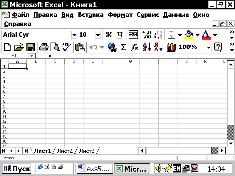Open the Вставка menu
Image resolution: width=235 pixels, height=176 pixels.
click(91, 15)
